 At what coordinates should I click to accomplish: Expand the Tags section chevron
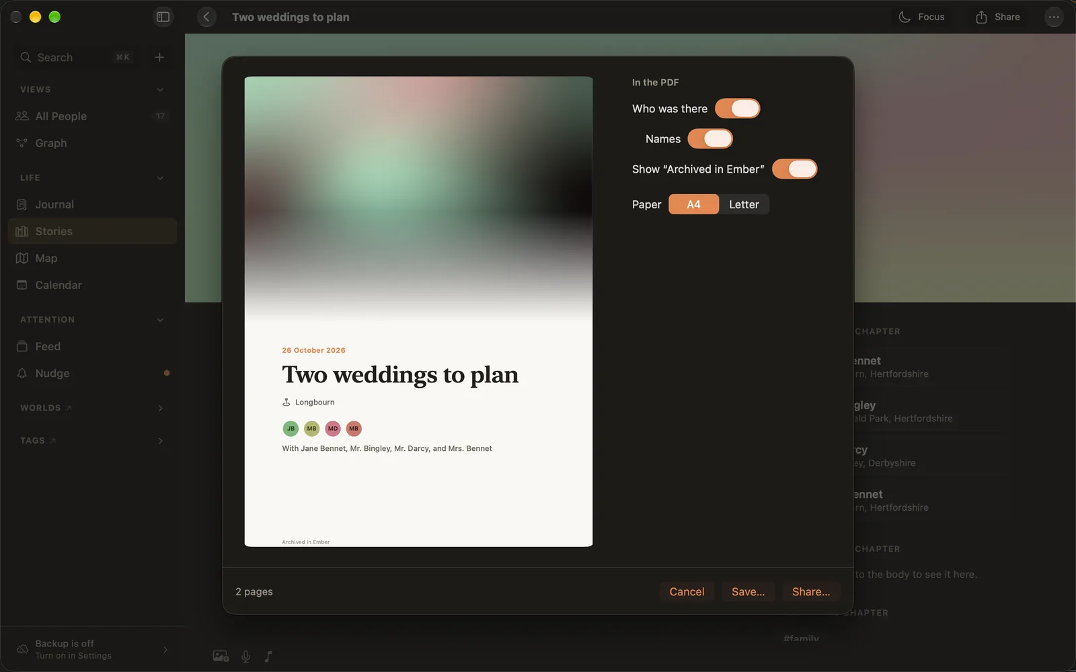pos(160,441)
